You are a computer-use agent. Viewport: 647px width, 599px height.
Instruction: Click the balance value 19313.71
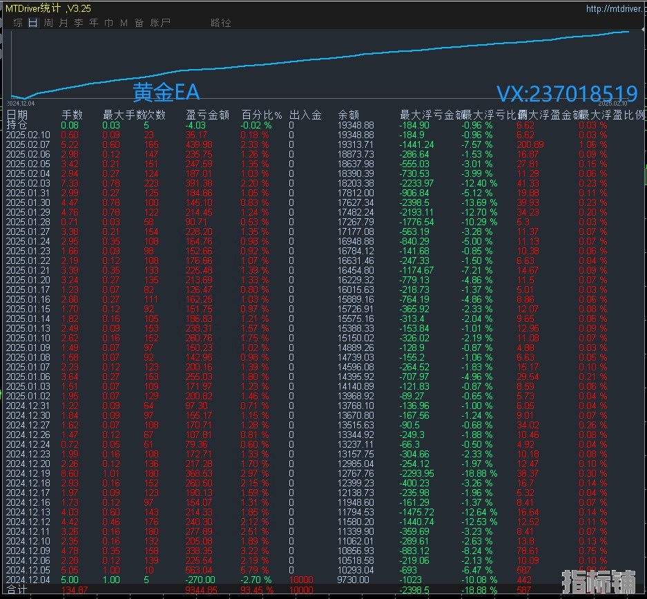pos(356,144)
